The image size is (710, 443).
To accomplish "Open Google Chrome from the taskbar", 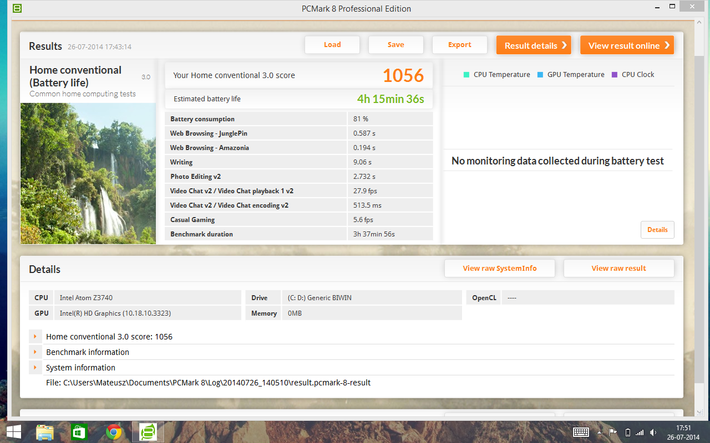I will coord(114,432).
